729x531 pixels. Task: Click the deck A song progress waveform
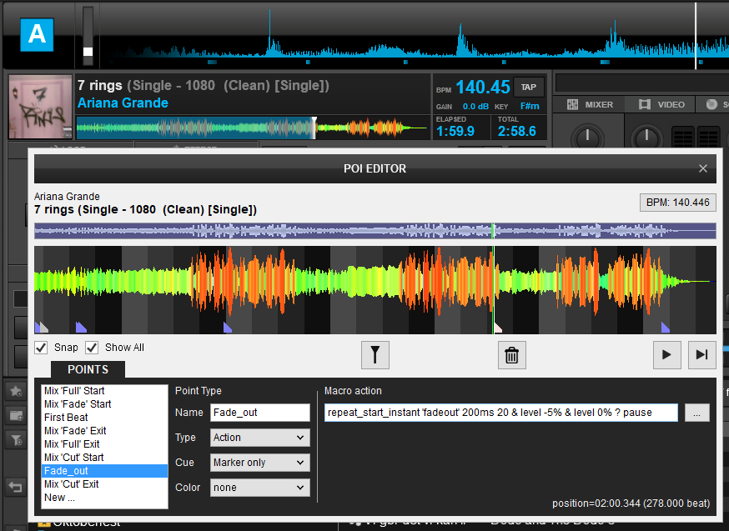(x=253, y=128)
